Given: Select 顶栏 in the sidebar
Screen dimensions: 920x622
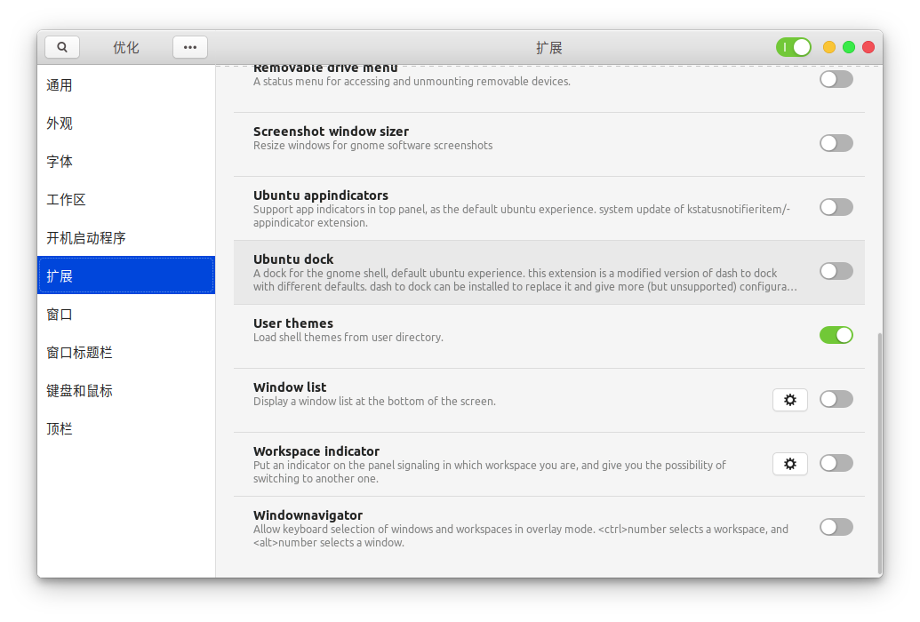Looking at the screenshot, I should tap(126, 429).
